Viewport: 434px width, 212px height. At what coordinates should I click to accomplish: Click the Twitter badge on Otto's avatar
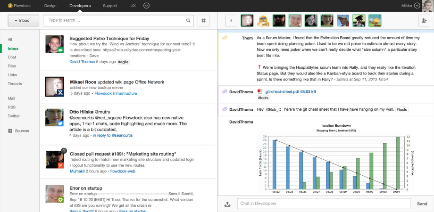(x=60, y=123)
